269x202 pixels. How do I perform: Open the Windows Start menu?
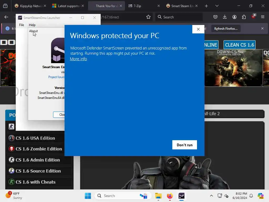(88, 196)
